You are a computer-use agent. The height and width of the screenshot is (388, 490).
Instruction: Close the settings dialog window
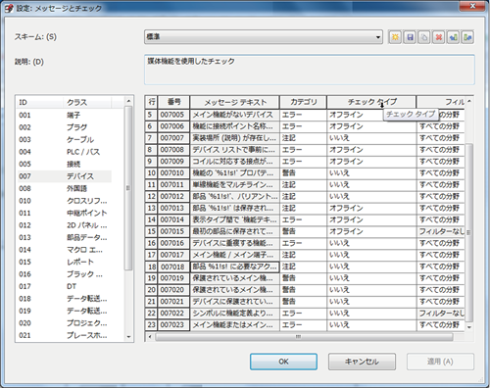472,6
